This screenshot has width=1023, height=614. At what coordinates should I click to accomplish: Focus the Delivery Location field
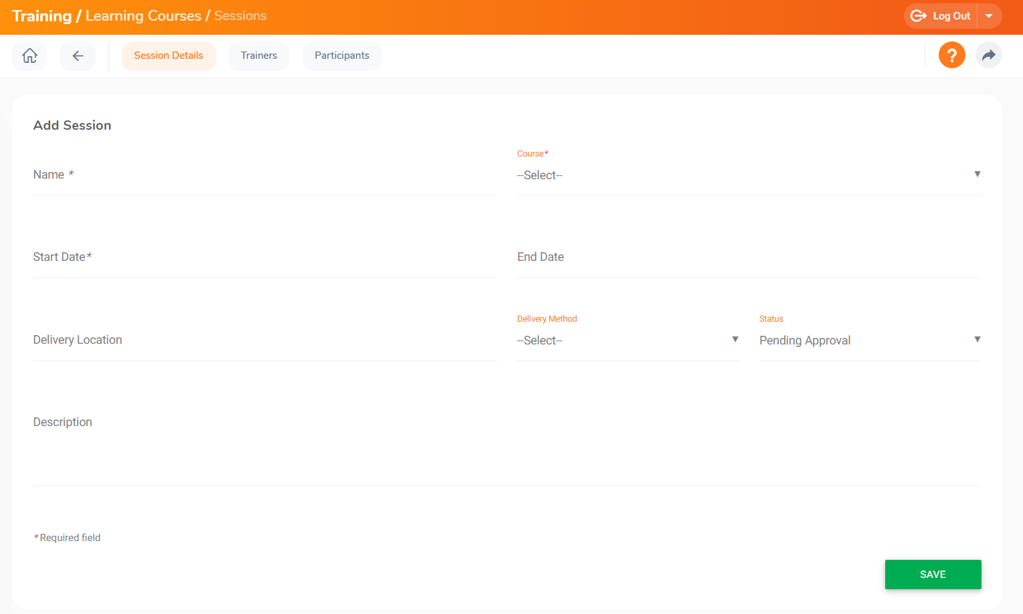(x=265, y=340)
